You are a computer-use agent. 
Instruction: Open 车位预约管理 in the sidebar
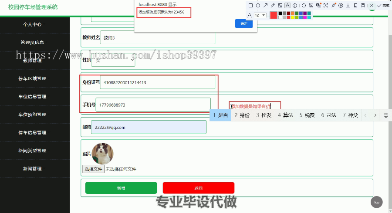32,115
